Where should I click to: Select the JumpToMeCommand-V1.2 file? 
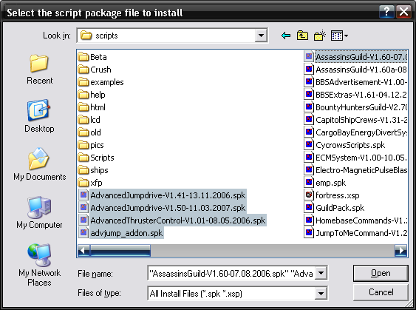(355, 233)
